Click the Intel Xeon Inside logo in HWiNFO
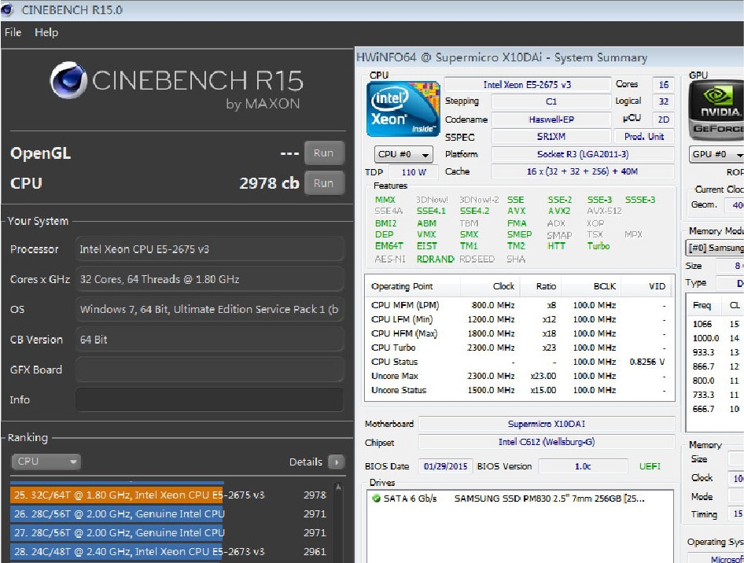The width and height of the screenshot is (744, 563). [403, 109]
